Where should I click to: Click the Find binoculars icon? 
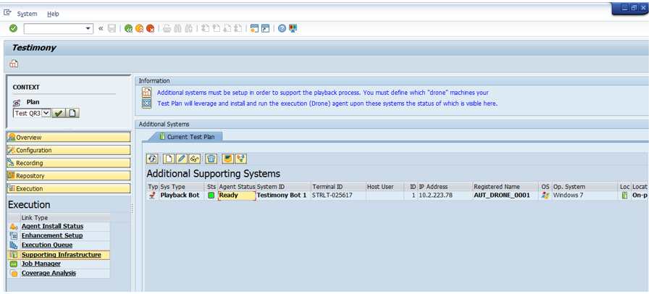(x=177, y=29)
